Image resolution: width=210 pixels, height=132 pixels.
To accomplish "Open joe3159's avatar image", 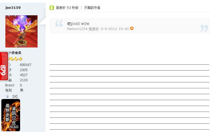I will coord(21,31).
